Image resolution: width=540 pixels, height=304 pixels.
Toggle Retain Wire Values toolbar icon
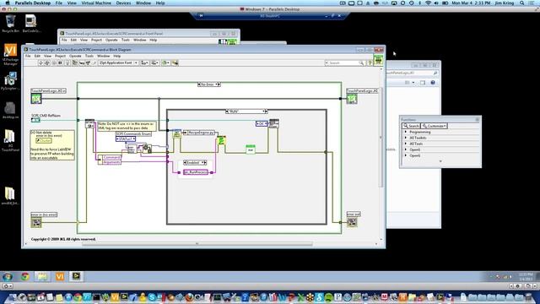coord(74,62)
